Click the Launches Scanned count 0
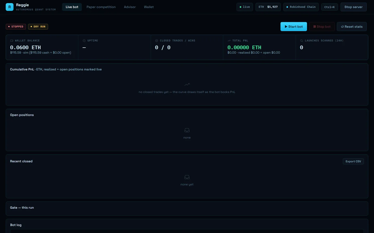This screenshot has width=374, height=233. tap(302, 47)
